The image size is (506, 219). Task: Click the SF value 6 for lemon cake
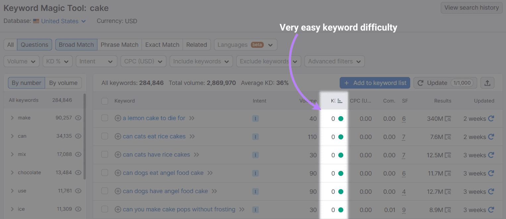tap(404, 119)
